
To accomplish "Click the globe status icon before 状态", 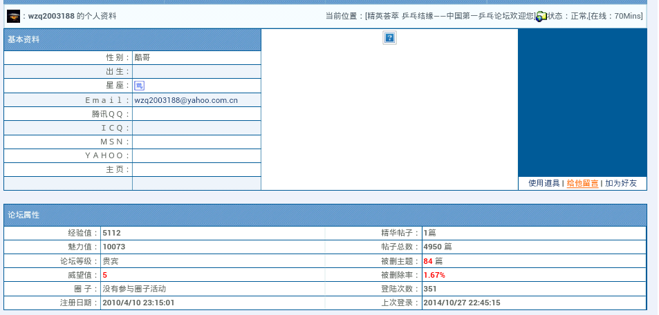I will (541, 17).
